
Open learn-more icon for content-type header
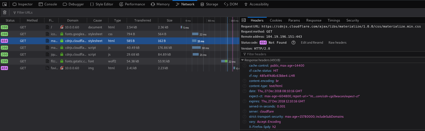[x=245, y=86]
